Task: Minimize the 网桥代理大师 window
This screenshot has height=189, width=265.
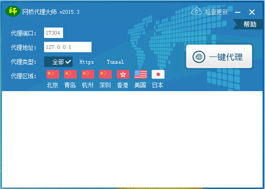Action: 238,12
